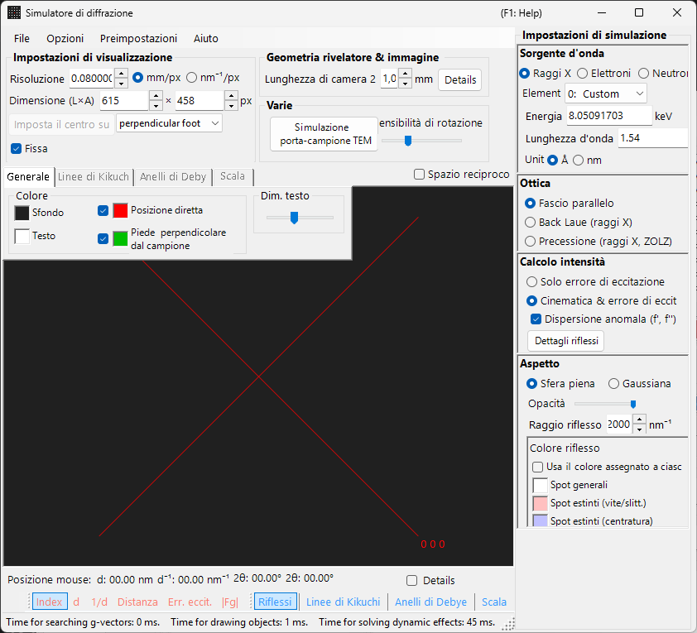Decrease Raggio riflesso with down arrow
Screen dimensions: 697x633
click(x=639, y=429)
